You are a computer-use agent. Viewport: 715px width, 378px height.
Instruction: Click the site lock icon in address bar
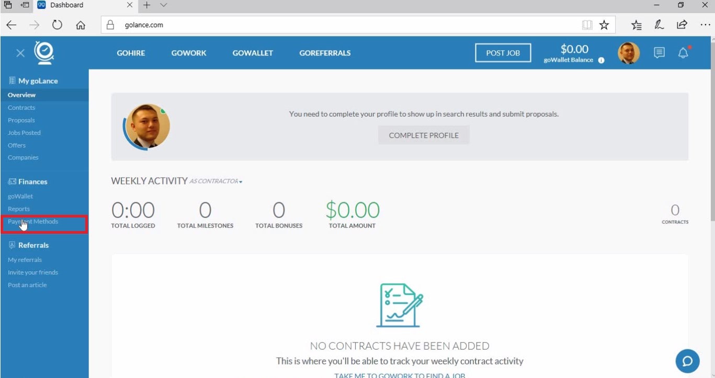coord(110,25)
